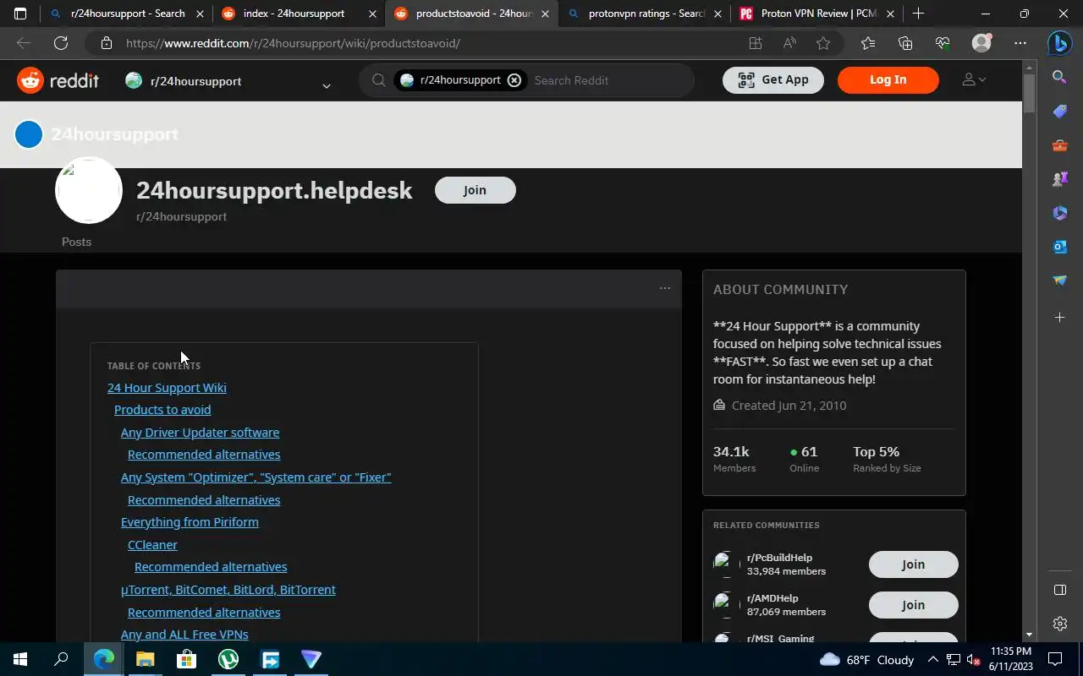Click the Log In button

coord(888,79)
